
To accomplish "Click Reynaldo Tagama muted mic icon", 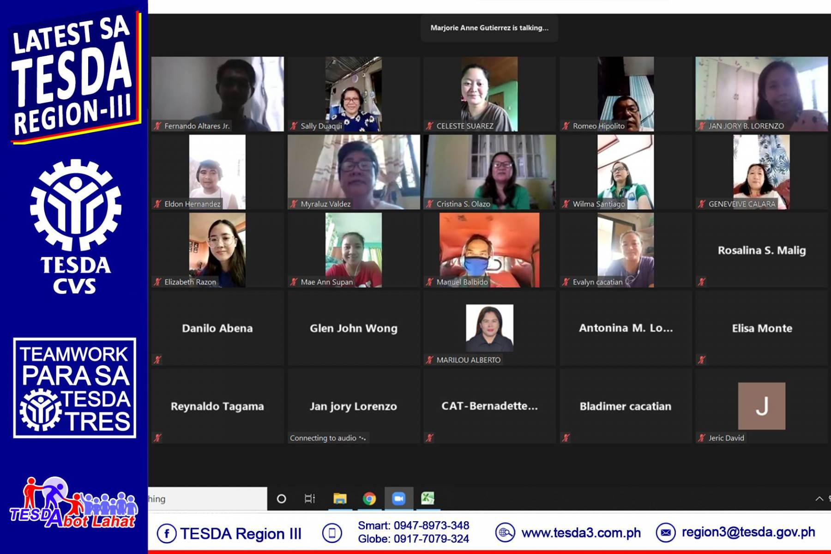I will (x=157, y=438).
